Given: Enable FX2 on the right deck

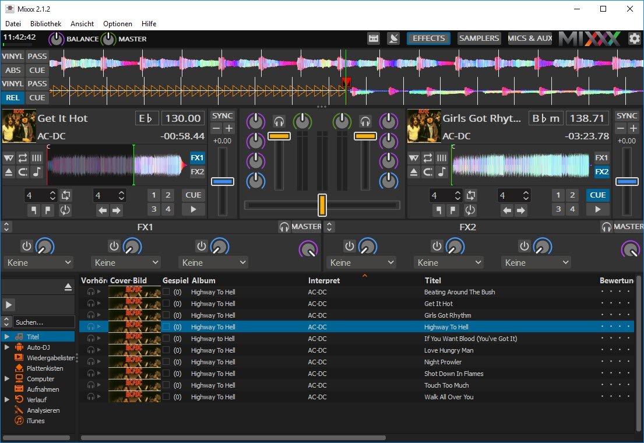Looking at the screenshot, I should pos(601,172).
